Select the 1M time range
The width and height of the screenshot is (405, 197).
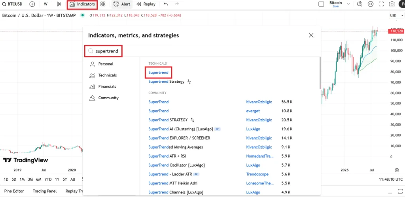[22, 180]
